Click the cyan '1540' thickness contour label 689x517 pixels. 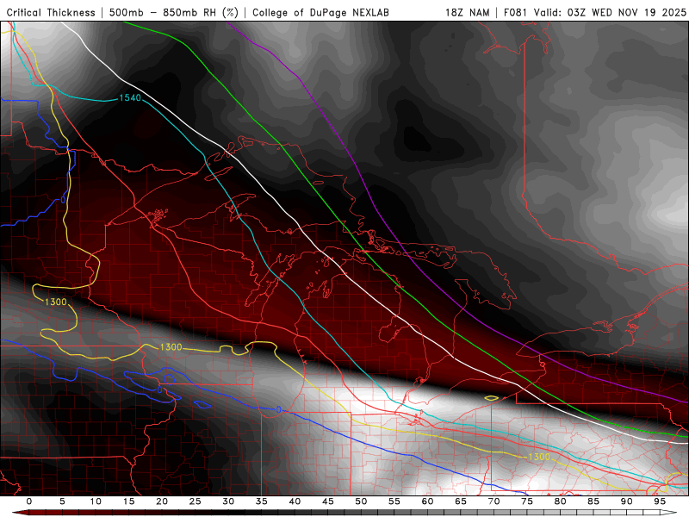130,97
